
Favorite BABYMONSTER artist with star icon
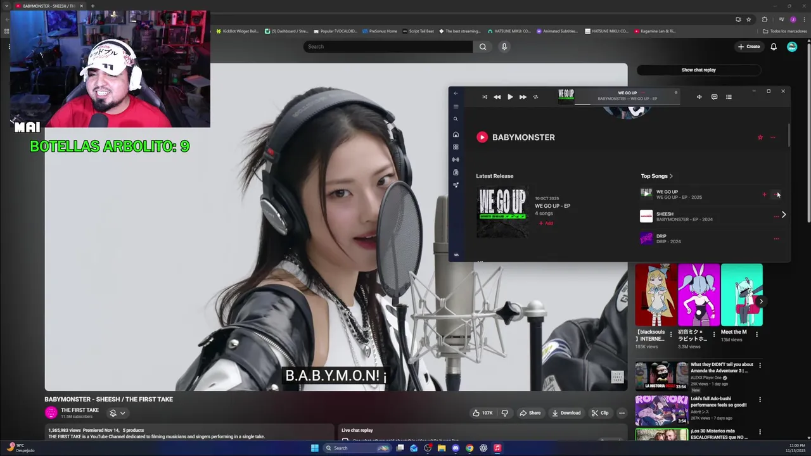pyautogui.click(x=760, y=137)
